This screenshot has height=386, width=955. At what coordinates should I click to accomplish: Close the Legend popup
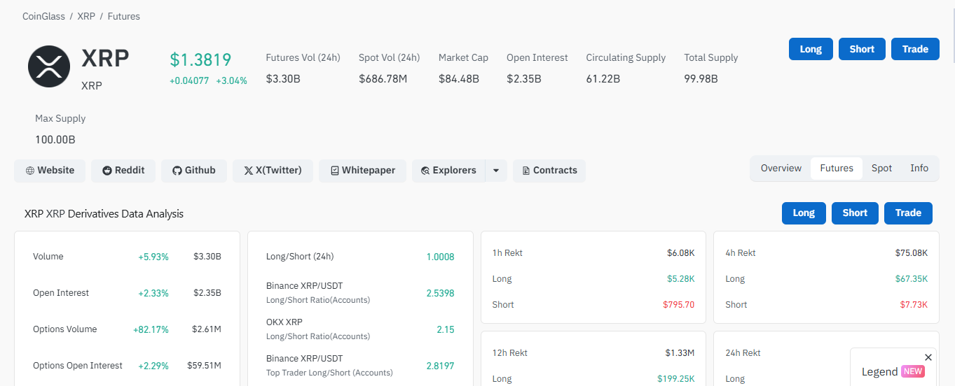pyautogui.click(x=928, y=357)
